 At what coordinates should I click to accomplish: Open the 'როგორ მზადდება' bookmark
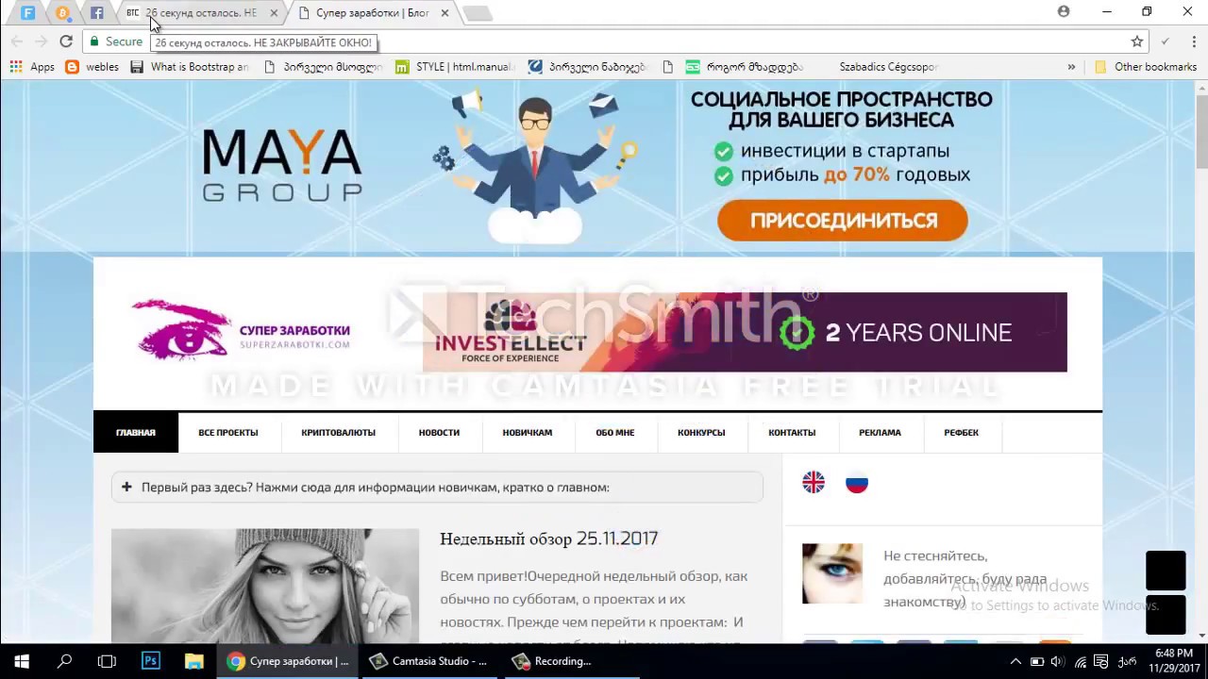[x=745, y=67]
